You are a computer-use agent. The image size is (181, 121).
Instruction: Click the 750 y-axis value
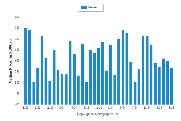(17, 28)
